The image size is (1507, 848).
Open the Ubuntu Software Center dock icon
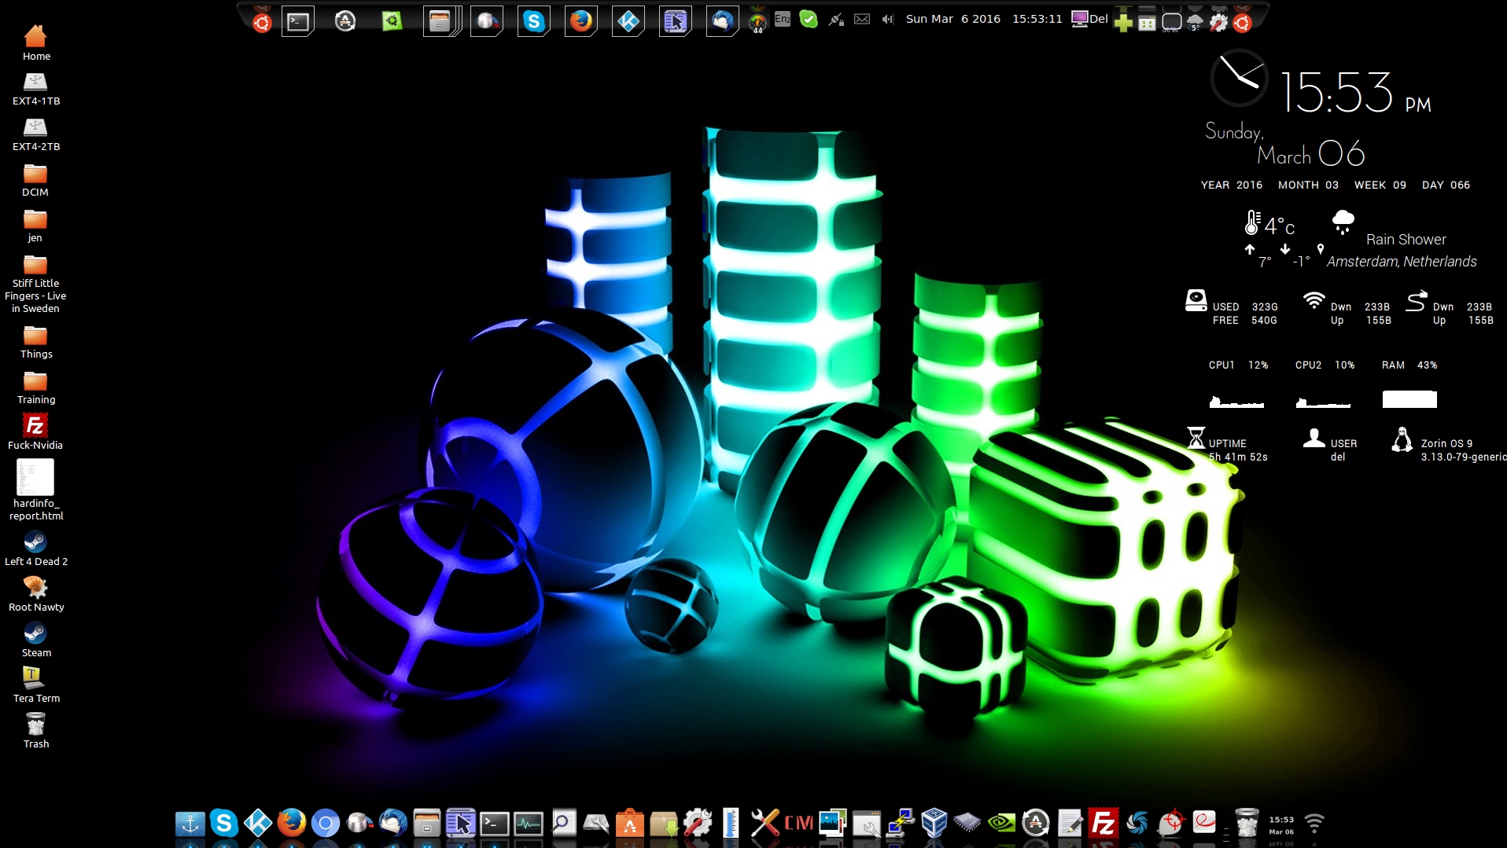tap(629, 824)
